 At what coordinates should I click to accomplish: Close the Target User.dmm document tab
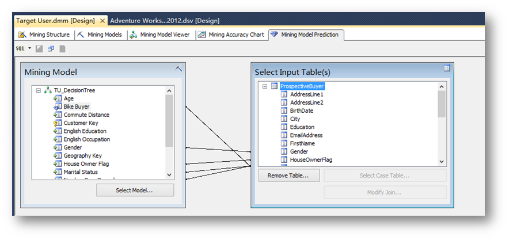pos(102,21)
